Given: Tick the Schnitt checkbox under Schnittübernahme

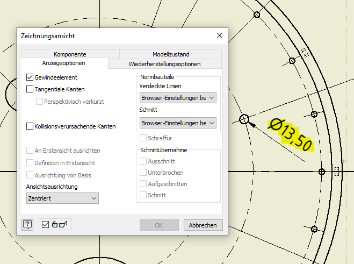Looking at the screenshot, I should 143,195.
